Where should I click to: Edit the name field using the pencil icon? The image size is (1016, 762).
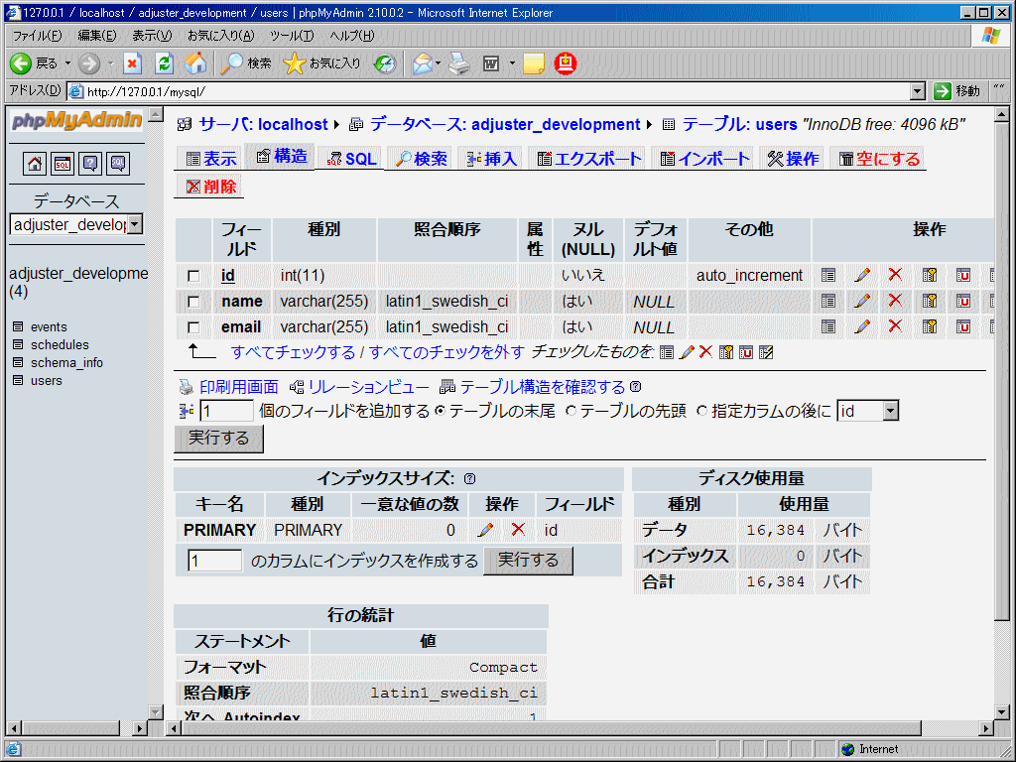click(x=861, y=301)
